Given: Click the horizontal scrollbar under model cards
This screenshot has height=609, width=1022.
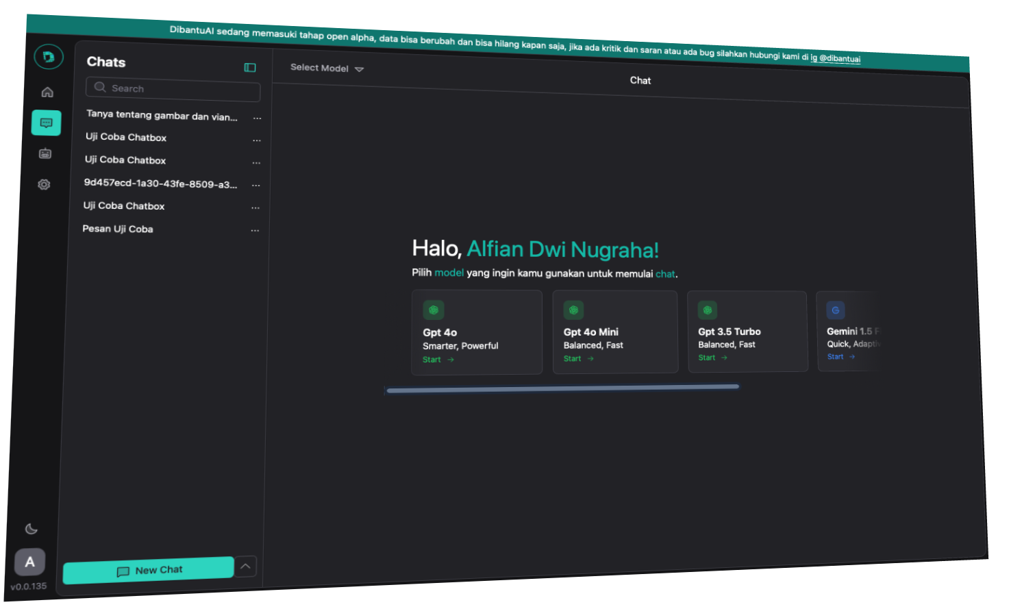Looking at the screenshot, I should point(562,388).
